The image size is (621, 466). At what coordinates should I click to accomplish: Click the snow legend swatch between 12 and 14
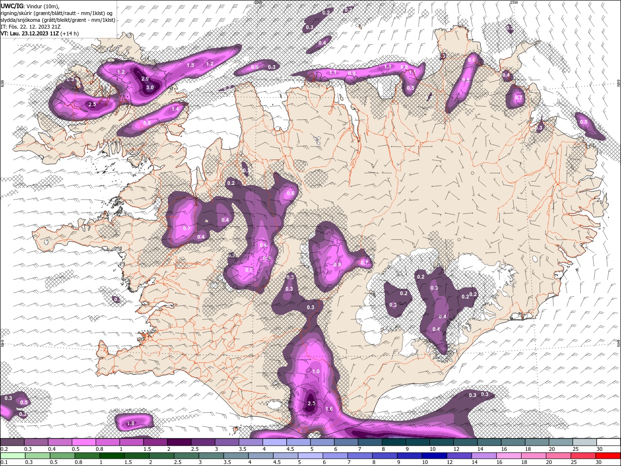tap(466, 442)
